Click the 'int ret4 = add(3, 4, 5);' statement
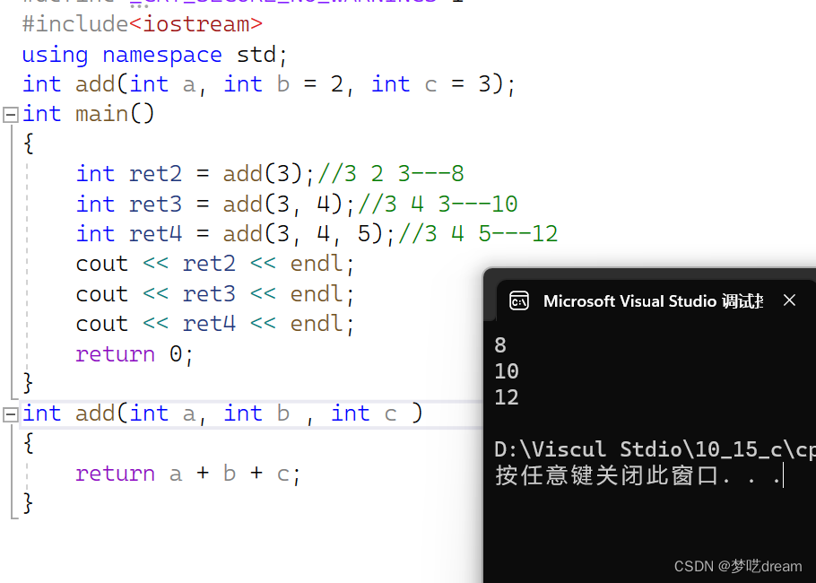The height and width of the screenshot is (583, 816). coord(235,234)
